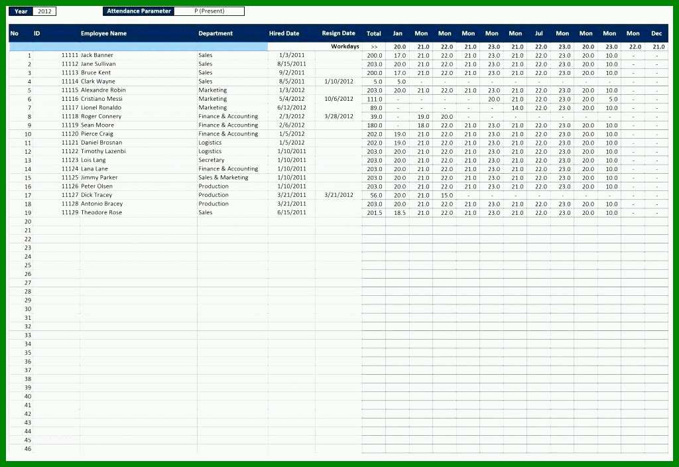Select empty row number 46

point(28,448)
